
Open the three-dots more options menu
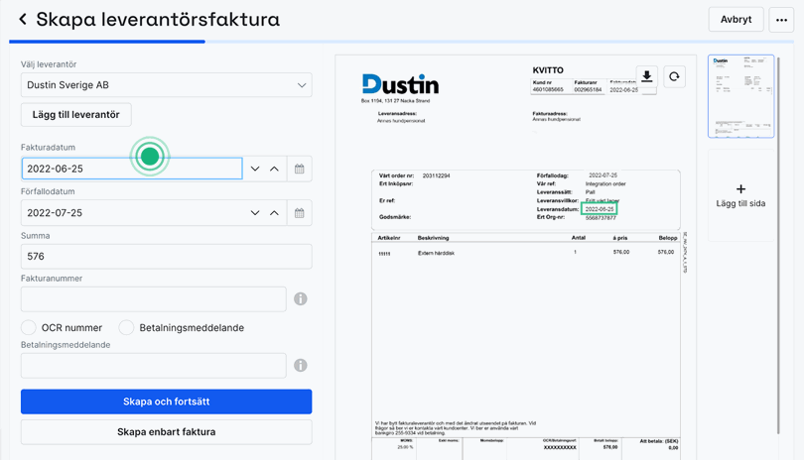(x=781, y=20)
